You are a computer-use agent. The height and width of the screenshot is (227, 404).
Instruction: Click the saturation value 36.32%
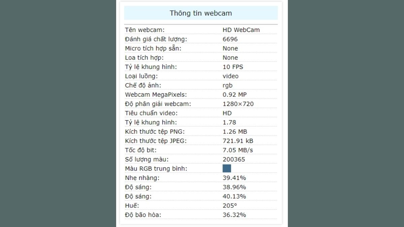pos(234,215)
